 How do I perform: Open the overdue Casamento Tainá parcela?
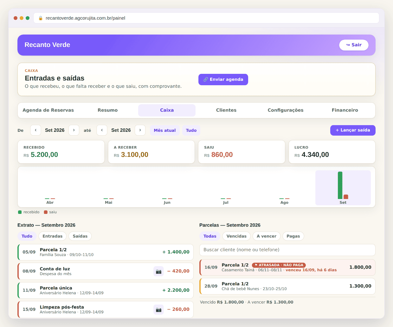coord(287,267)
